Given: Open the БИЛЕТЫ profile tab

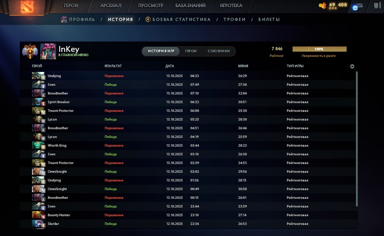Looking at the screenshot, I should click(269, 19).
